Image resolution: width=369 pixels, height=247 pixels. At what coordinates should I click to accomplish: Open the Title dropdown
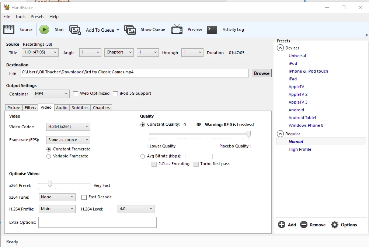tap(40, 52)
